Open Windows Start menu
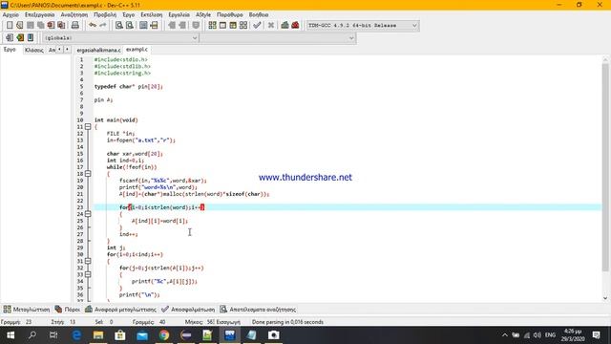Viewport: 611px width, 344px height. pyautogui.click(x=11, y=335)
